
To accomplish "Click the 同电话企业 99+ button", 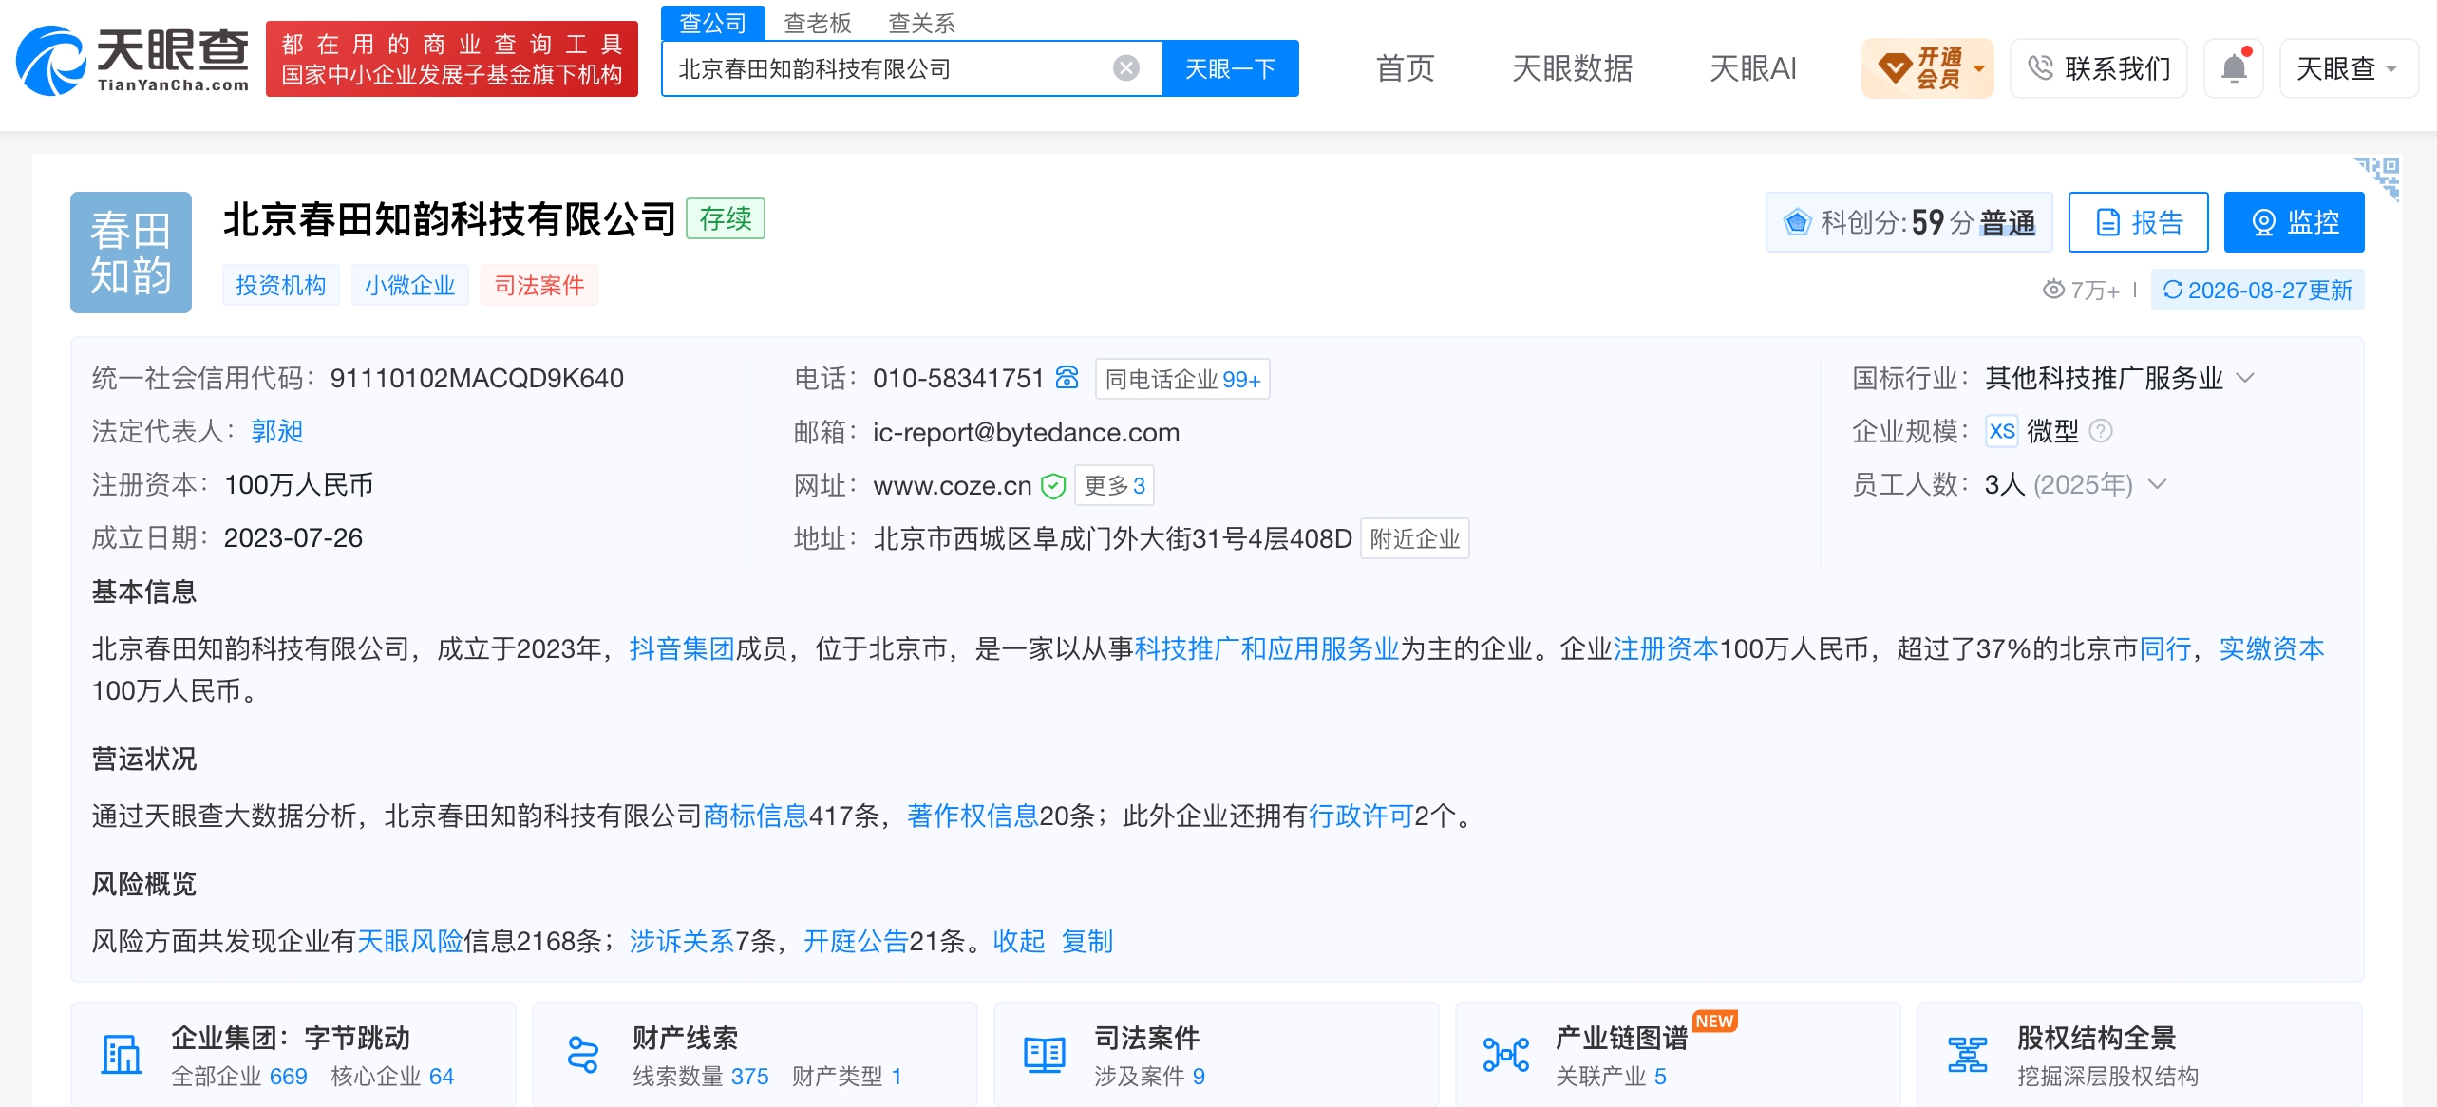I will click(x=1182, y=379).
